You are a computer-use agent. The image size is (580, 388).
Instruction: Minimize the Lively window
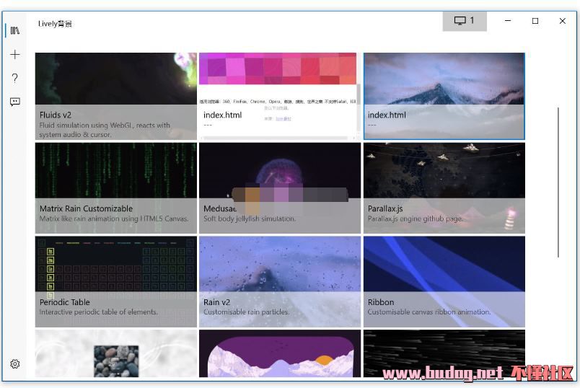coord(508,21)
